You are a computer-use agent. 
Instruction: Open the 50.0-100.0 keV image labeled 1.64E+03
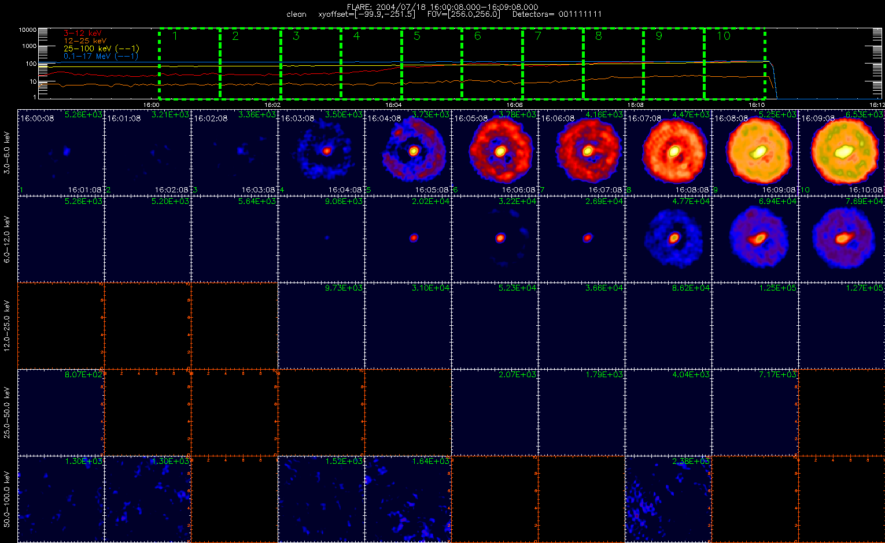click(408, 499)
